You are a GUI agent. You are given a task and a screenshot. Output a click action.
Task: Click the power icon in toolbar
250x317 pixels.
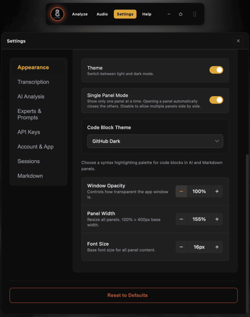point(180,14)
